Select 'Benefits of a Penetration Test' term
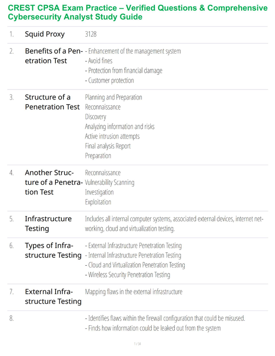 pyautogui.click(x=54, y=56)
